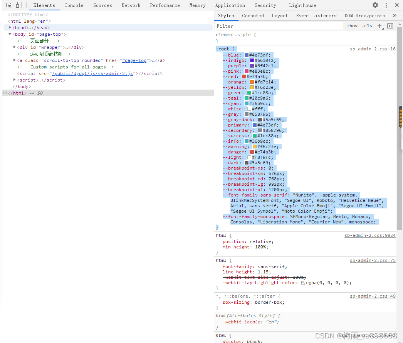Viewport: 403px width, 343px height.
Task: Click the :root selector text
Action: (x=222, y=49)
